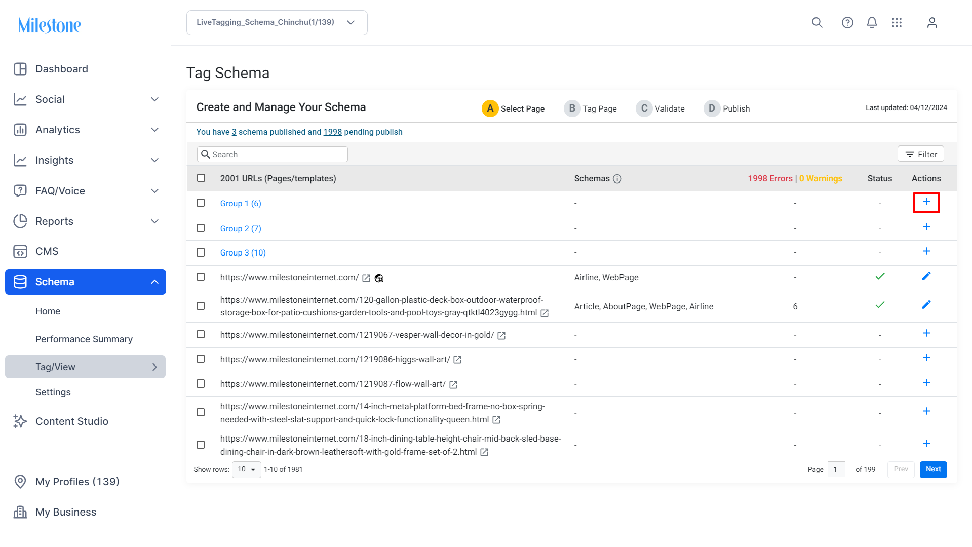Click the Schemas info icon
The image size is (972, 547).
coord(617,179)
